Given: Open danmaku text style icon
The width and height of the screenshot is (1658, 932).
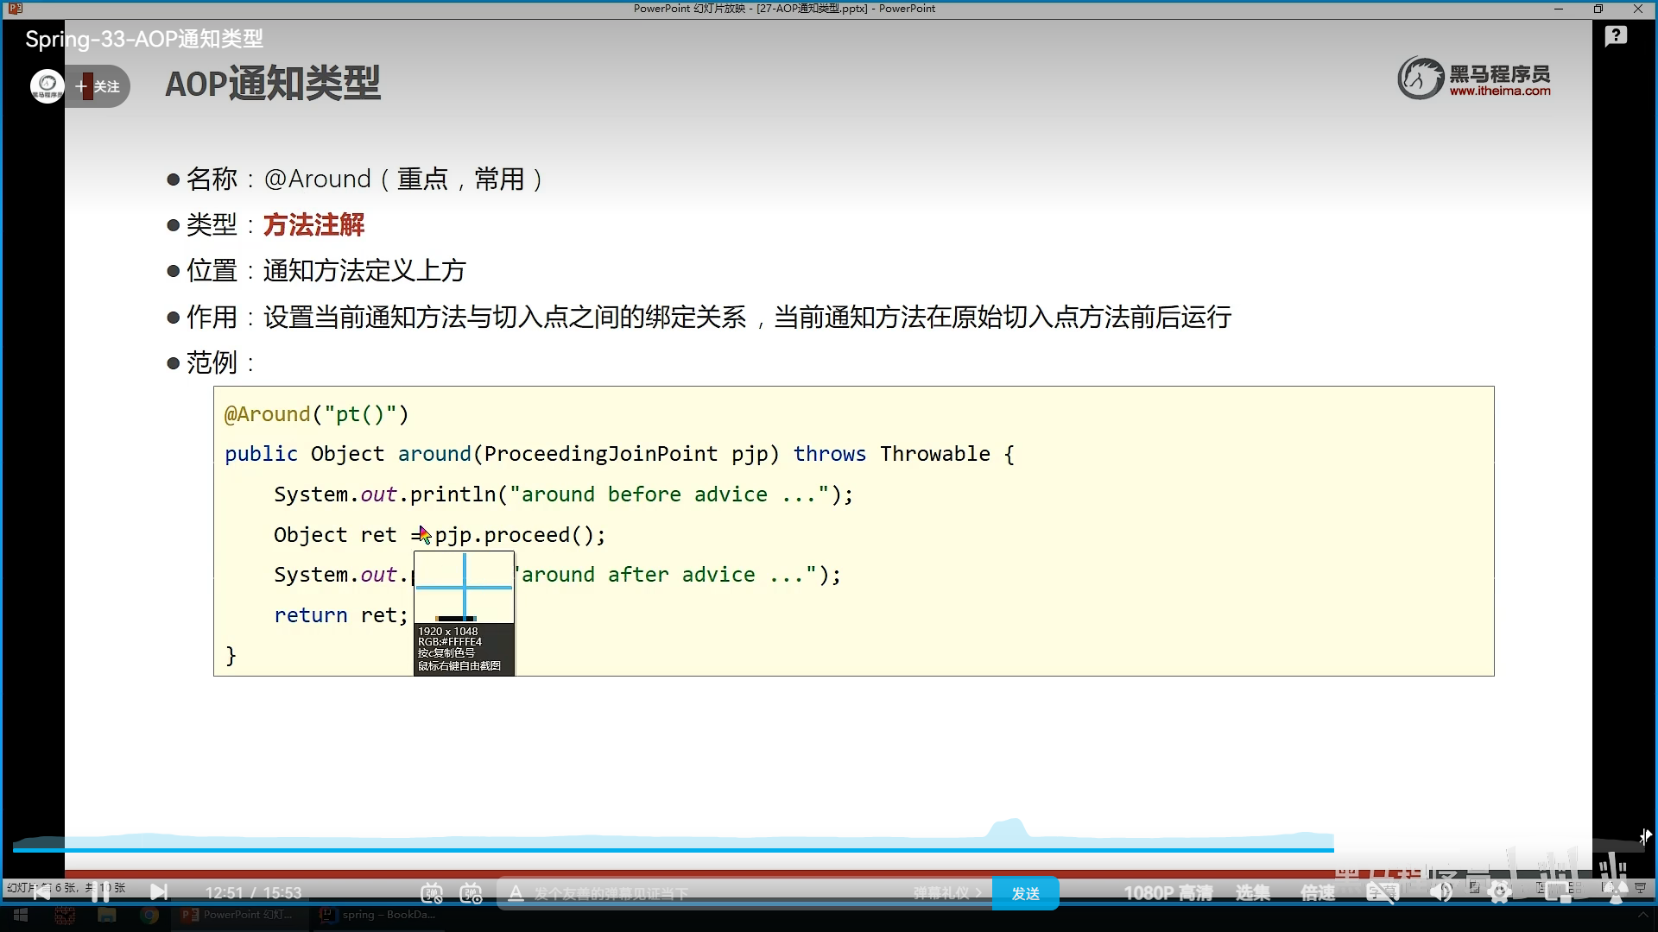Looking at the screenshot, I should (x=516, y=894).
